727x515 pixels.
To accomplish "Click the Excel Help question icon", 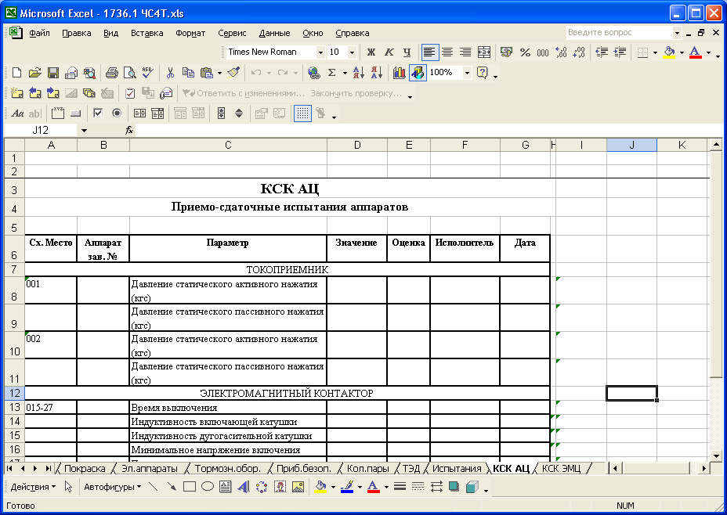I will 483,73.
